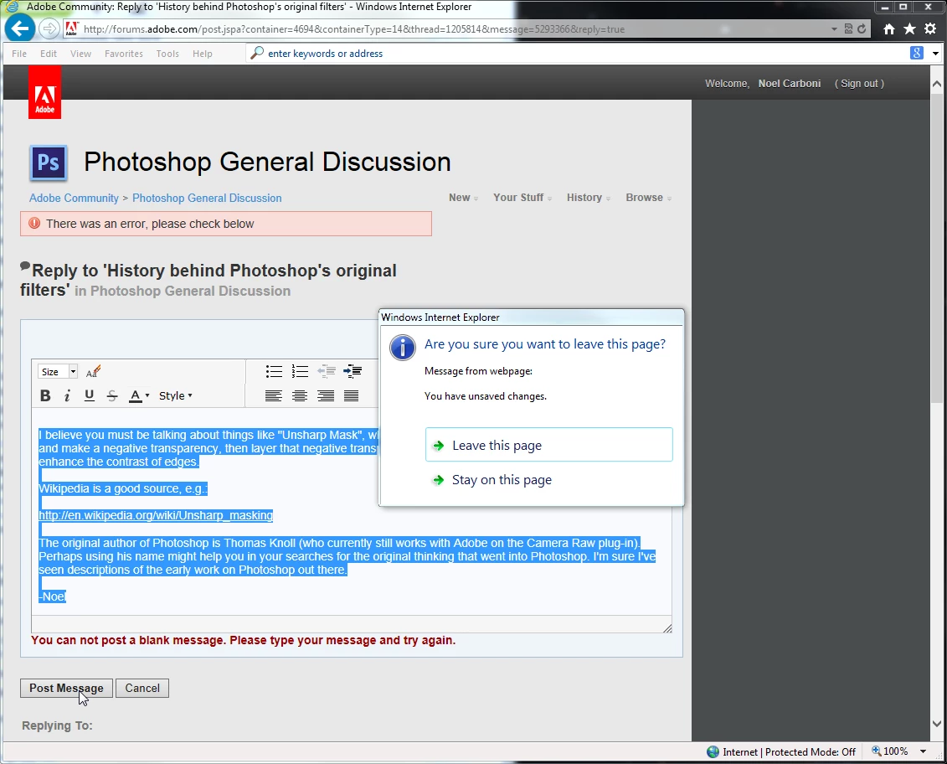Open the Help menu
Viewport: 947px width, 764px height.
tap(203, 54)
